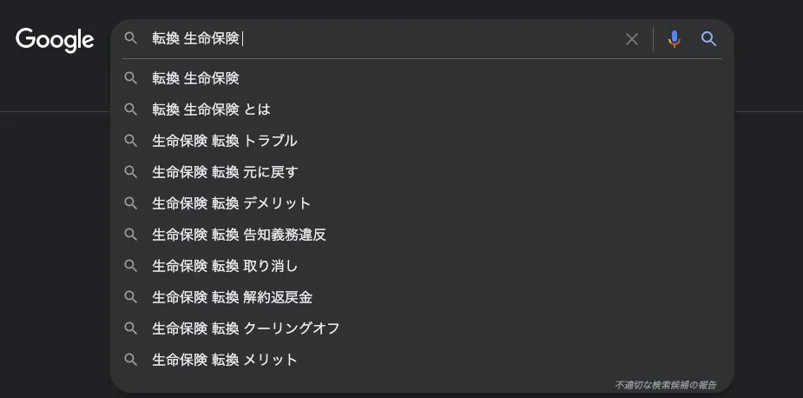Click the Google logo
Image resolution: width=803 pixels, height=398 pixels.
tap(55, 40)
